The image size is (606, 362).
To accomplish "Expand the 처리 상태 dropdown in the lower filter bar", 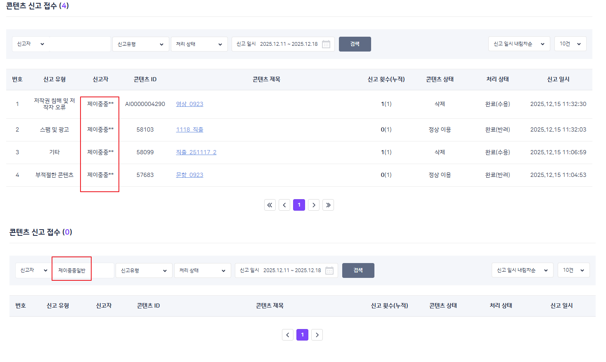I will coord(202,270).
